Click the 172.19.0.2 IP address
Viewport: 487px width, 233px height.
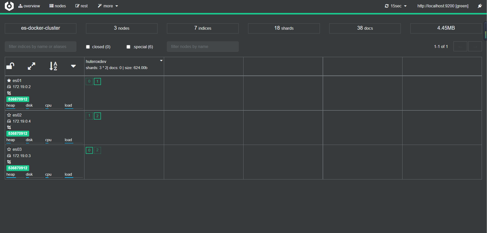coord(22,87)
